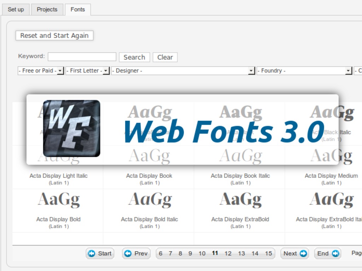Click Acta Display ExtraBold AaGg preview
The width and height of the screenshot is (362, 271).
[x=240, y=200]
